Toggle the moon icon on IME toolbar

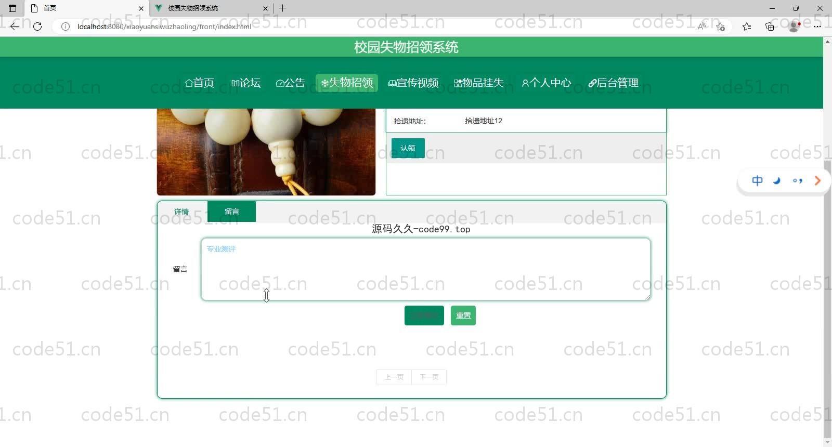coord(777,181)
